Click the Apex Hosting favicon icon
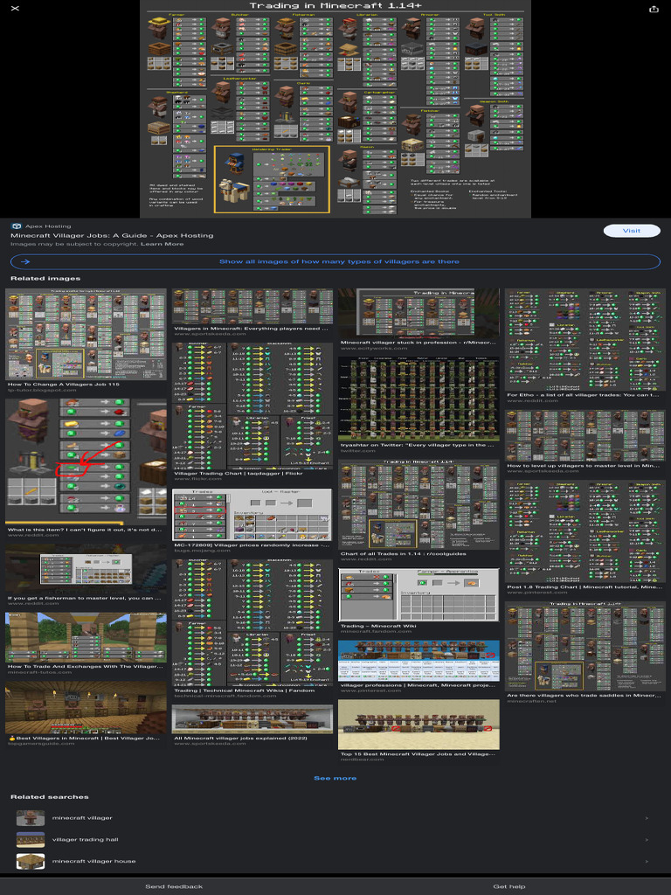Image resolution: width=671 pixels, height=895 pixels. click(x=17, y=226)
